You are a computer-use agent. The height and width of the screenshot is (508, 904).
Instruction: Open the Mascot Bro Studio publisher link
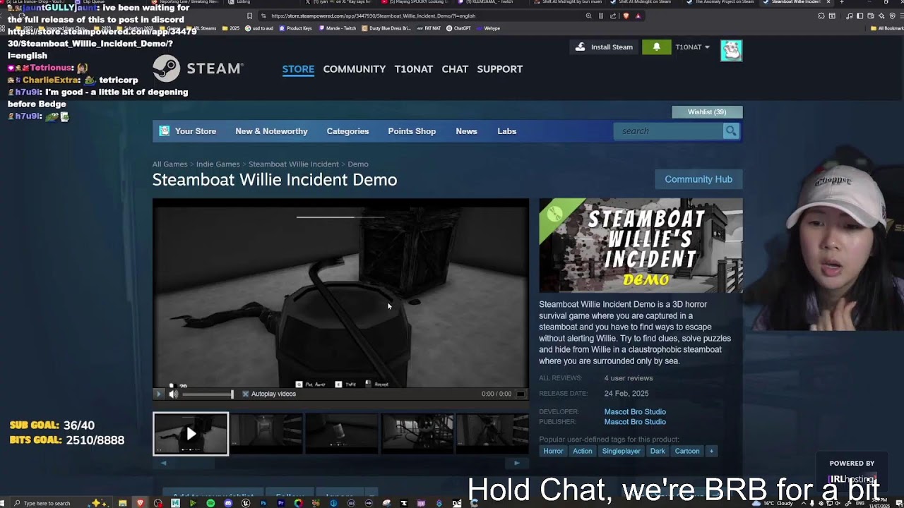(x=635, y=422)
